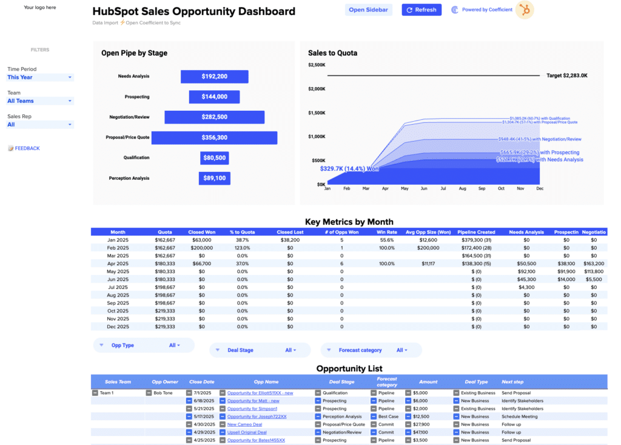Open the Upsell Original Deal link
Screen dimensions: 621x445
247,432
